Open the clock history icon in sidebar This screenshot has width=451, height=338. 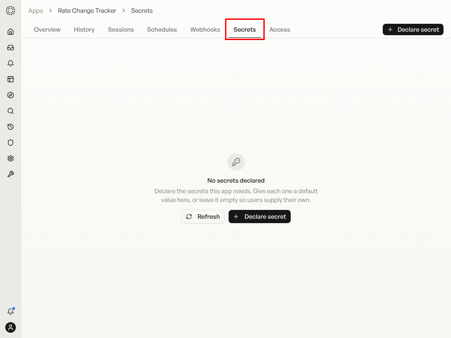coord(11,127)
